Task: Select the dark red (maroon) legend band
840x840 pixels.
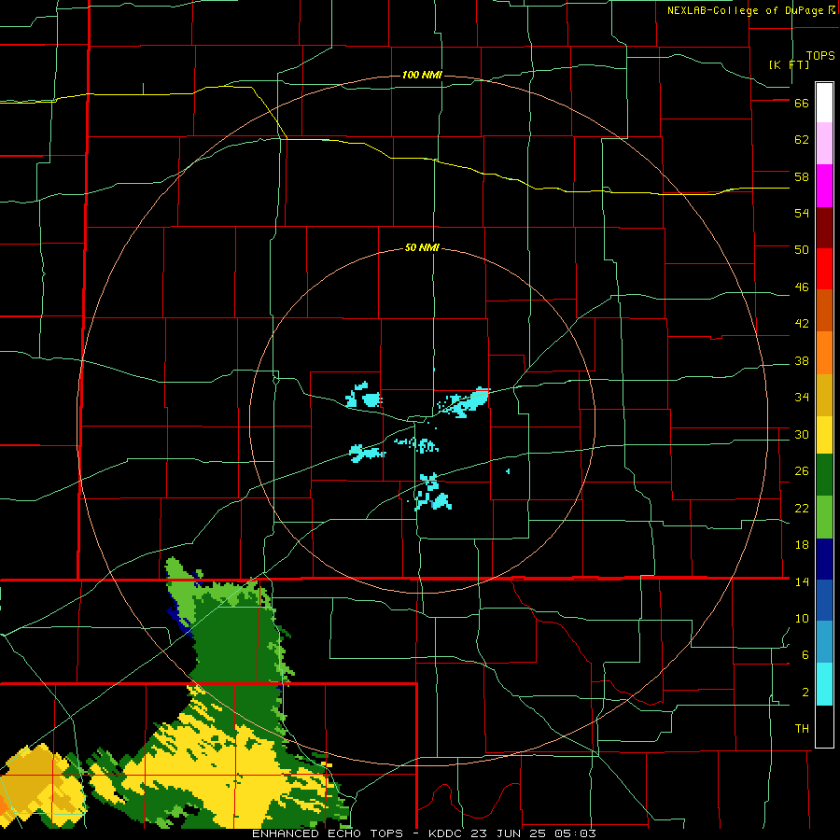Action: pos(824,228)
